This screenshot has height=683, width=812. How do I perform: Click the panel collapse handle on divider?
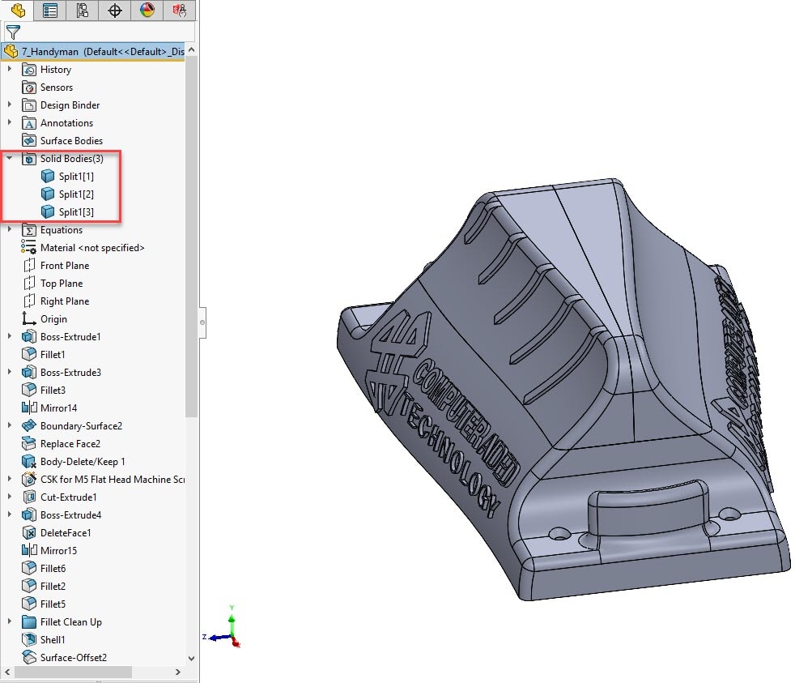click(202, 322)
